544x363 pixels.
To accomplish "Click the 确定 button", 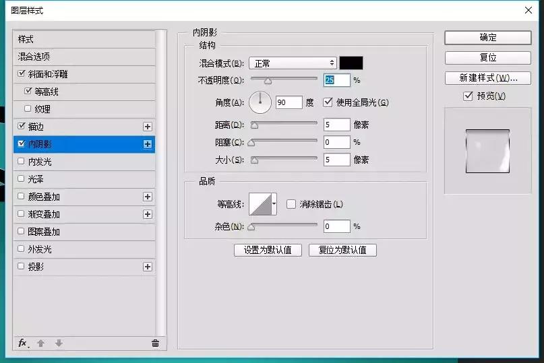I will coord(488,38).
